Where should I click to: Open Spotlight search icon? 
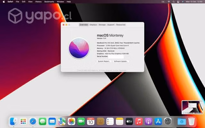174,2
